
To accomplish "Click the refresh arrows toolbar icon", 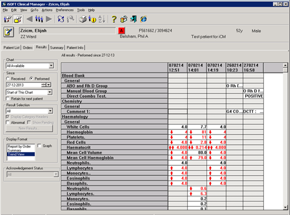I will pyautogui.click(x=61, y=19).
